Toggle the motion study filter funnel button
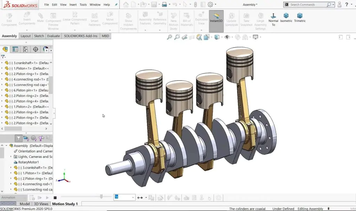 pyautogui.click(x=18, y=138)
